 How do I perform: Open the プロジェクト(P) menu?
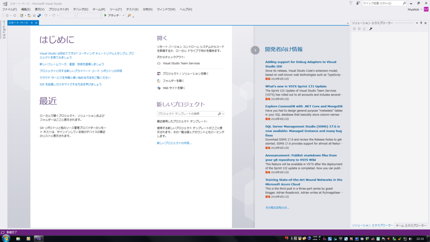[x=59, y=9]
